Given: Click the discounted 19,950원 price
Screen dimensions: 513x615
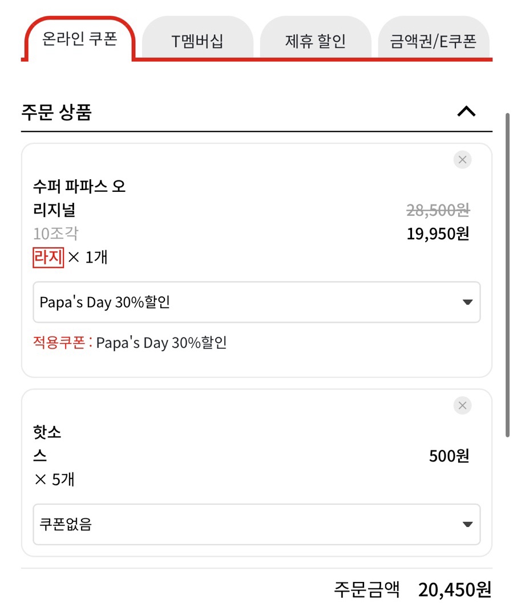Looking at the screenshot, I should point(438,234).
